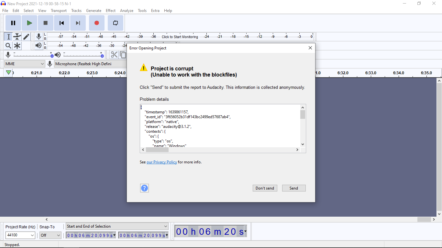Open the Project Rate dropdown
The height and width of the screenshot is (248, 442).
20,235
